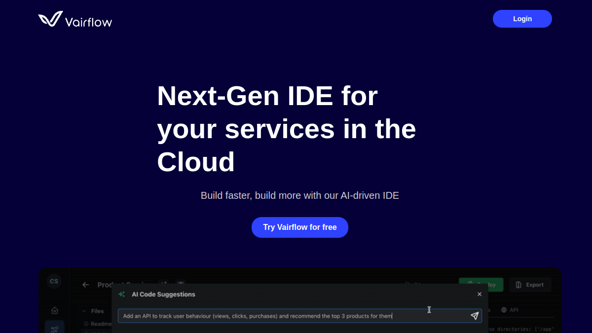Send the AI prompt with the paper plane icon

tap(475, 316)
